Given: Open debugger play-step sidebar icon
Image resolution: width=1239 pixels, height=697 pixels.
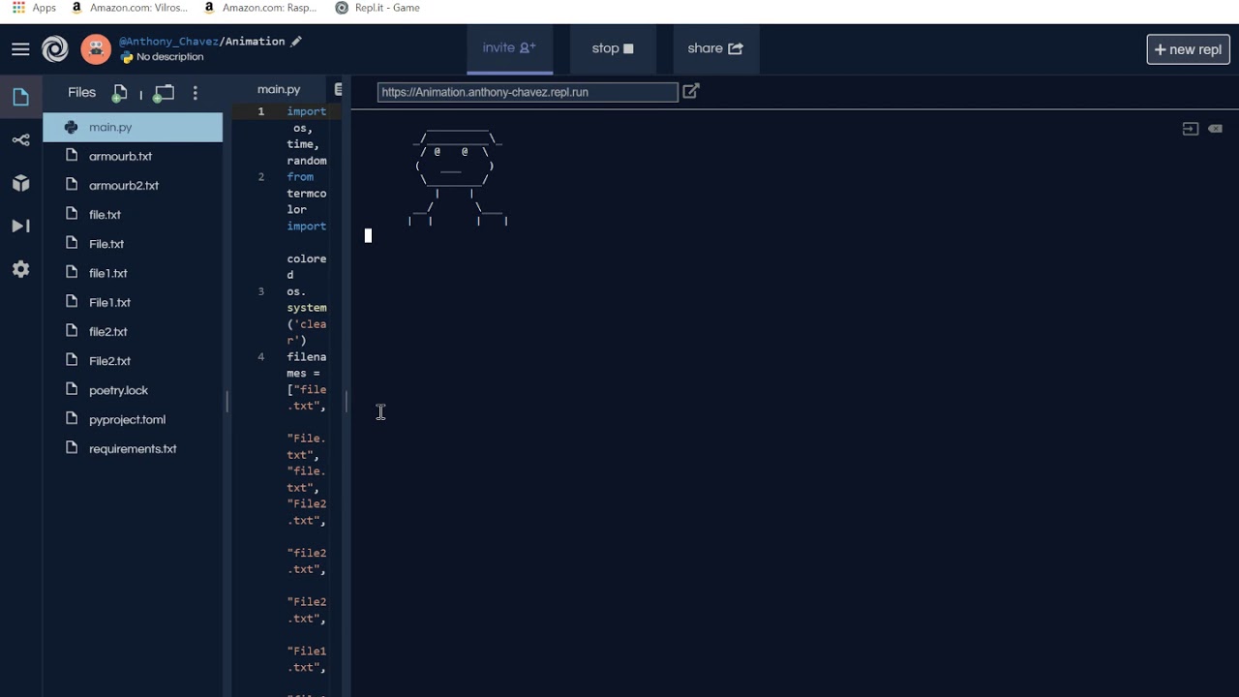Looking at the screenshot, I should [21, 227].
